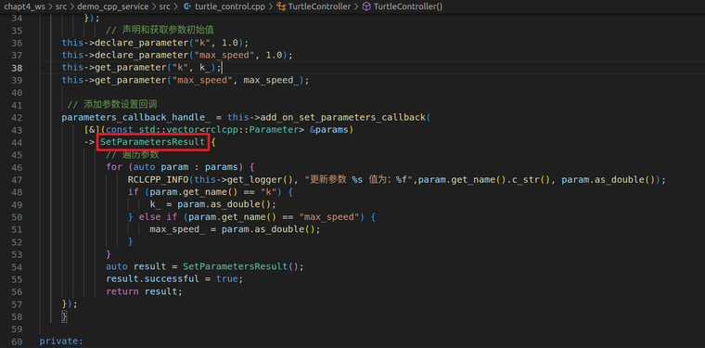Image resolution: width=705 pixels, height=348 pixels.
Task: Click result.successful on line 55
Action: pos(152,279)
